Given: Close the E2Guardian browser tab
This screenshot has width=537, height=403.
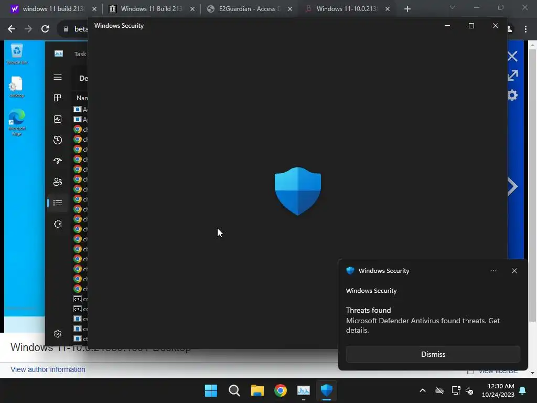Looking at the screenshot, I should (x=289, y=9).
